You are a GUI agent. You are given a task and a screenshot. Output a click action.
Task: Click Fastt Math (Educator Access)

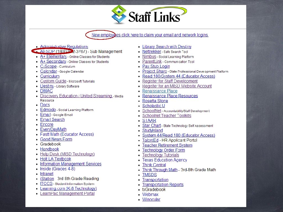(67, 134)
